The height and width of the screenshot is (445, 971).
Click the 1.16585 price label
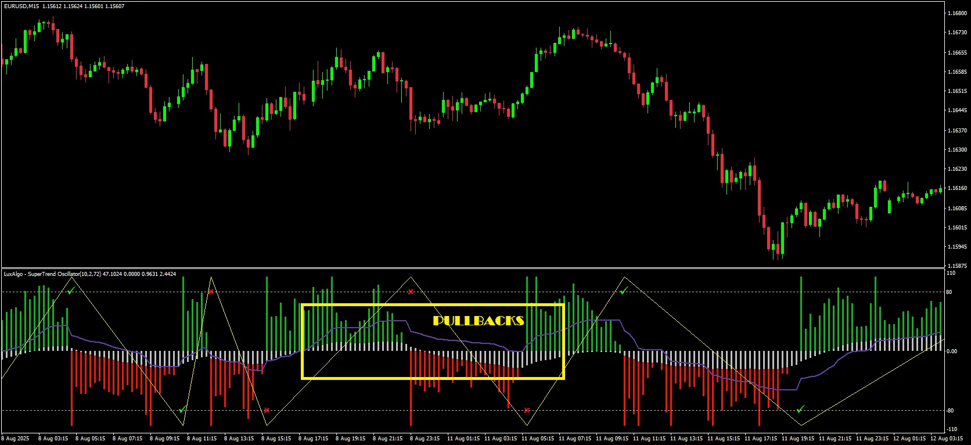click(x=957, y=72)
